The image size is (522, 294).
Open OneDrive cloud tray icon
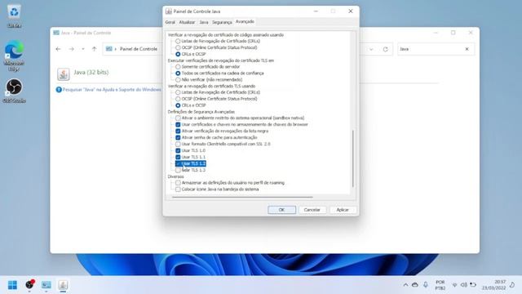(415, 285)
